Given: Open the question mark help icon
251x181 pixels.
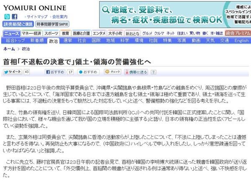Looking at the screenshot, I should click(x=154, y=72).
